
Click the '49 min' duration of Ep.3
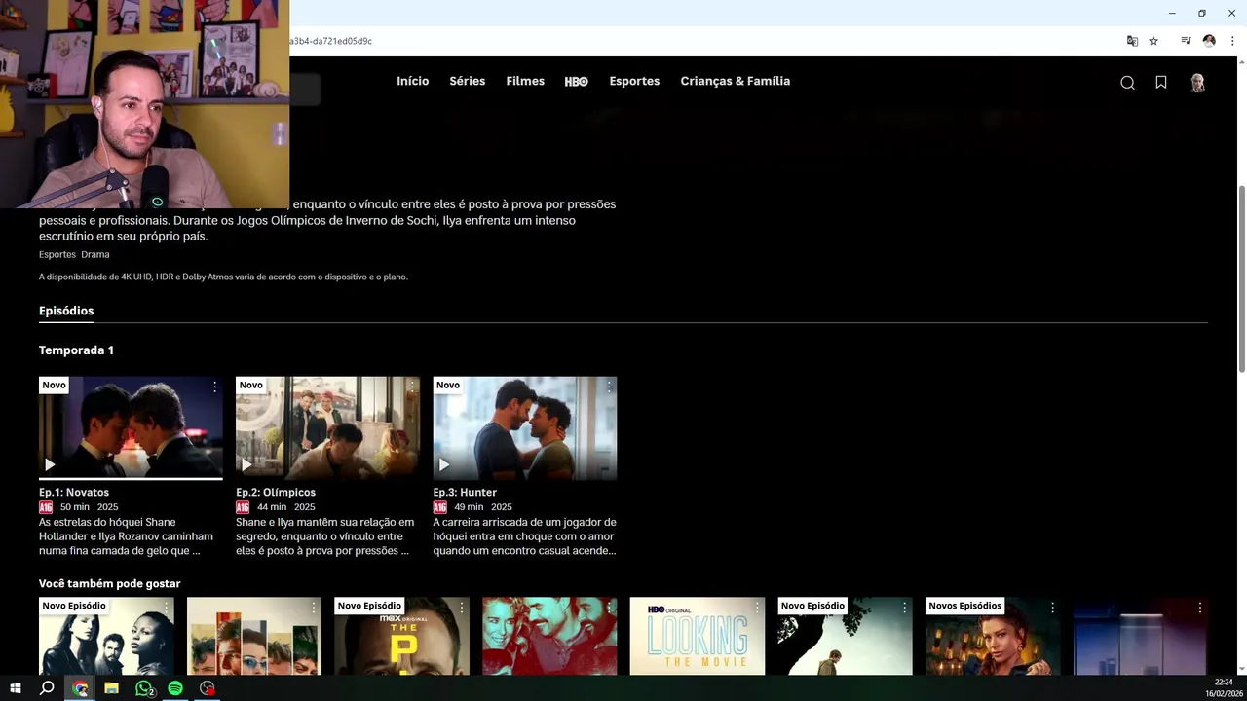click(x=469, y=507)
